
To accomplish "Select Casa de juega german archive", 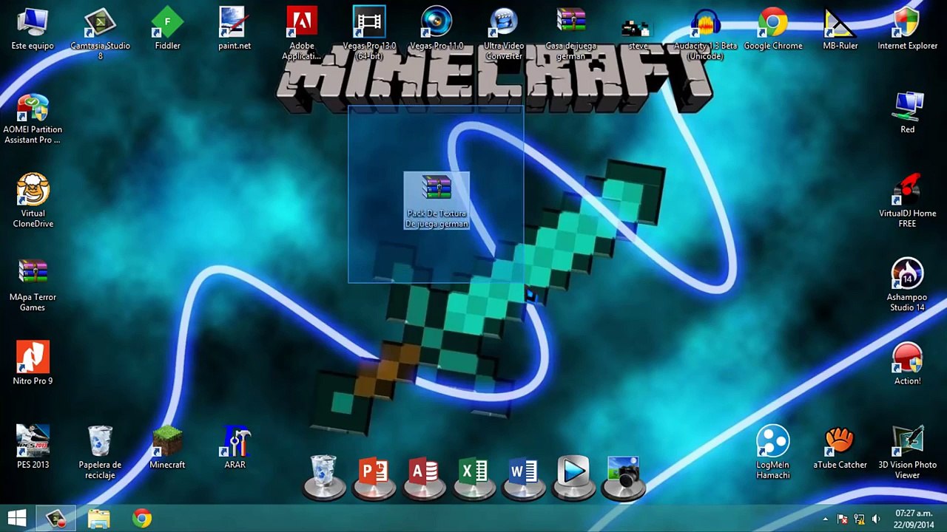I will coord(571,33).
